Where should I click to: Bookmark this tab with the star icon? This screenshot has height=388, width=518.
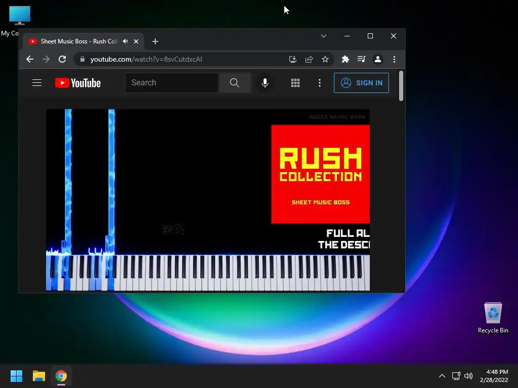pyautogui.click(x=325, y=59)
